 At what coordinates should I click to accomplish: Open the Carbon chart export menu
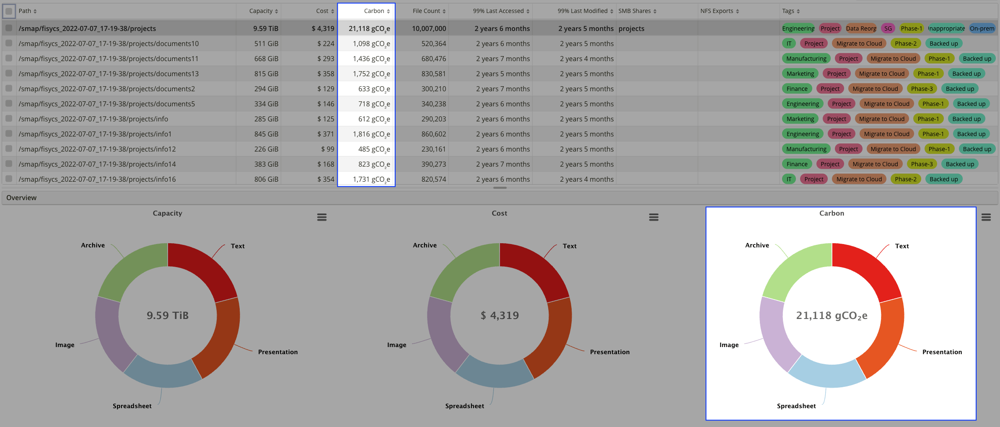986,217
